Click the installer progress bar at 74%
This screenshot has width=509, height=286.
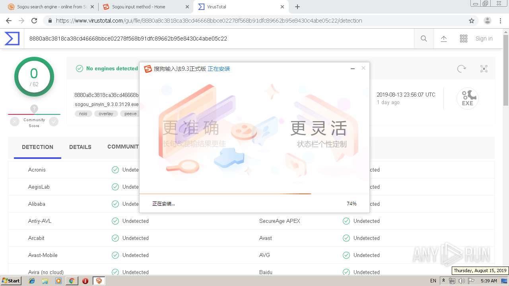coord(254,194)
